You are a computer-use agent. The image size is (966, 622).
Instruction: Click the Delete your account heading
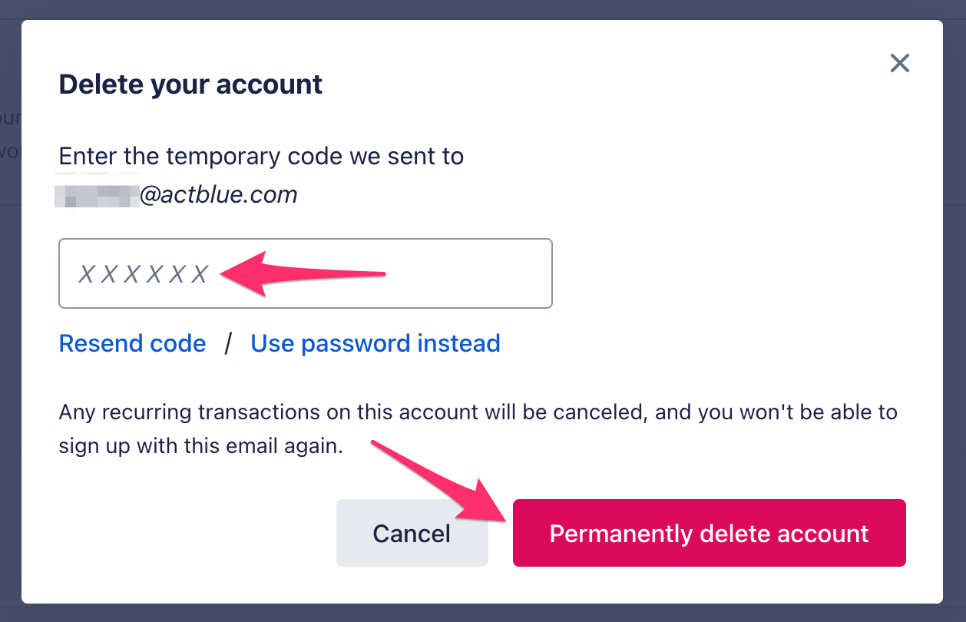pos(190,84)
